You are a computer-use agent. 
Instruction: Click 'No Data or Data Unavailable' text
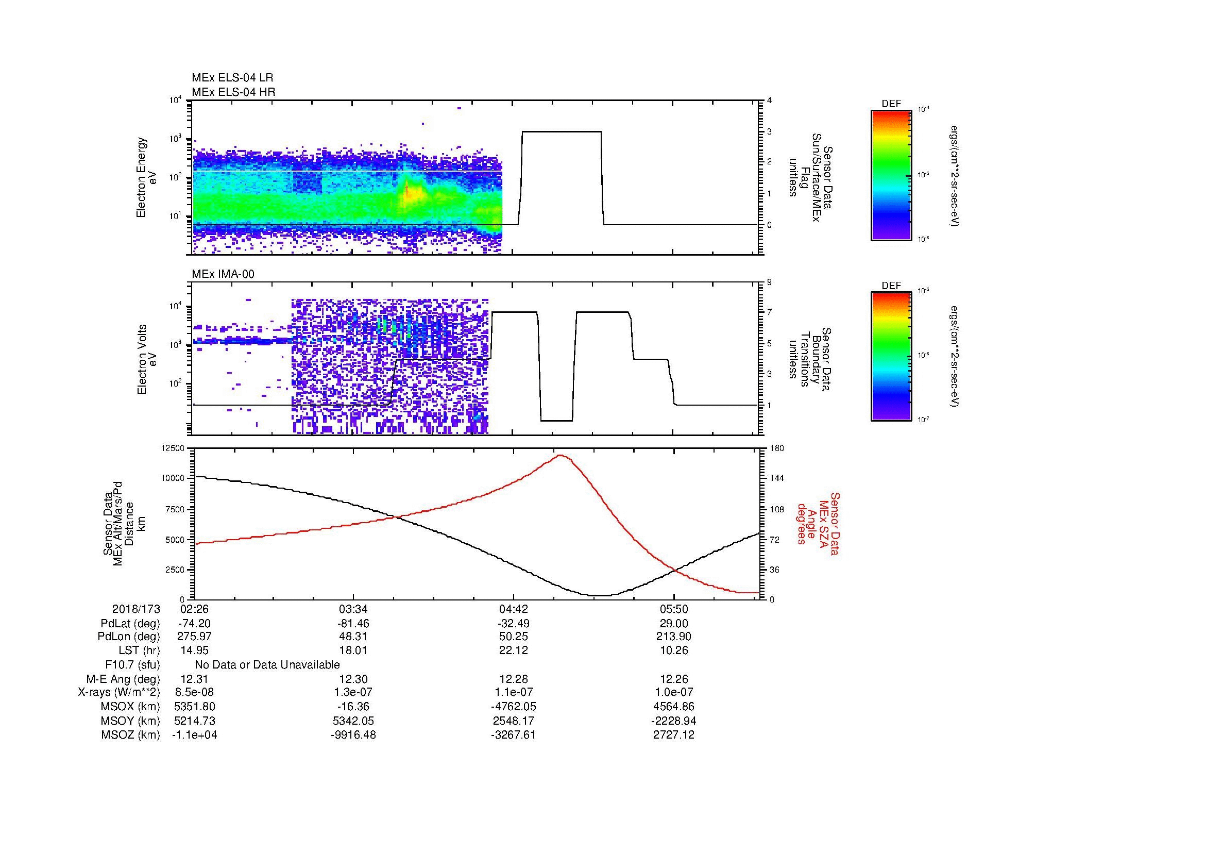(267, 665)
